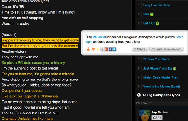Image resolution: width=188 pixels, height=121 pixels.
Task: Click the arrow icon beside All Big Daddy Kane lyrics
Action: point(139,95)
